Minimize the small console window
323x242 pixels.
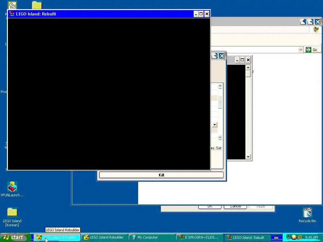click(237, 60)
